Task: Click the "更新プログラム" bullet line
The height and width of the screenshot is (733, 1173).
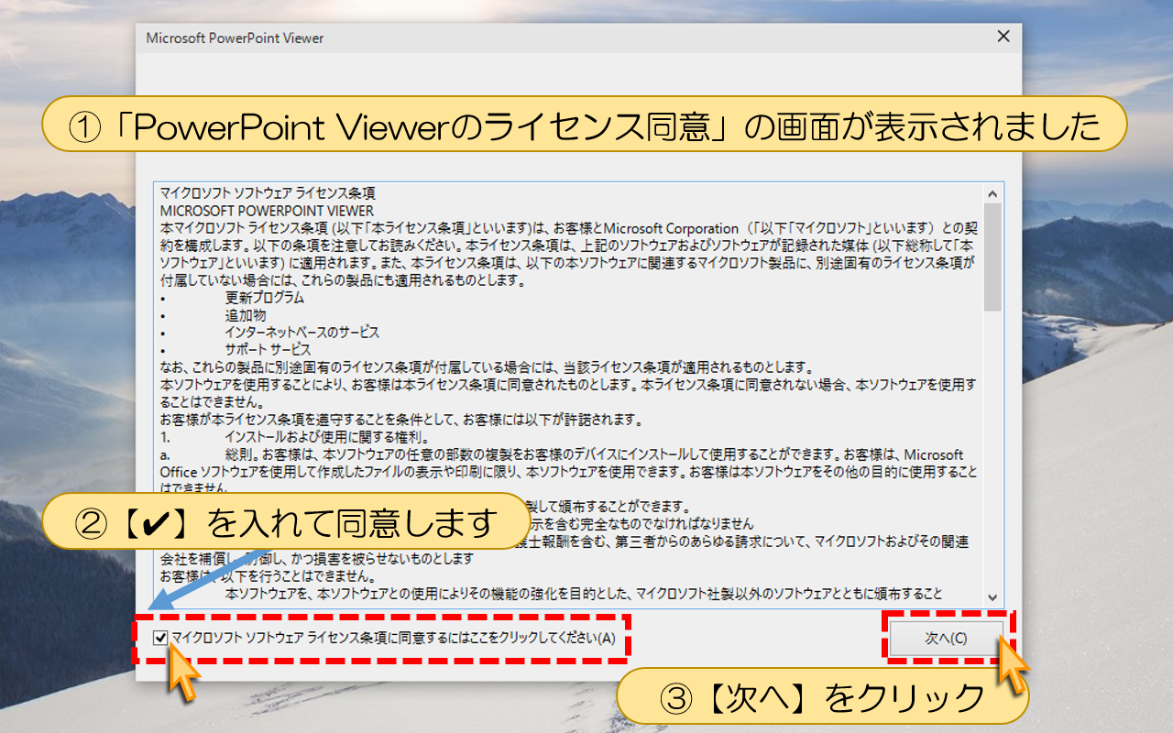Action: 264,298
